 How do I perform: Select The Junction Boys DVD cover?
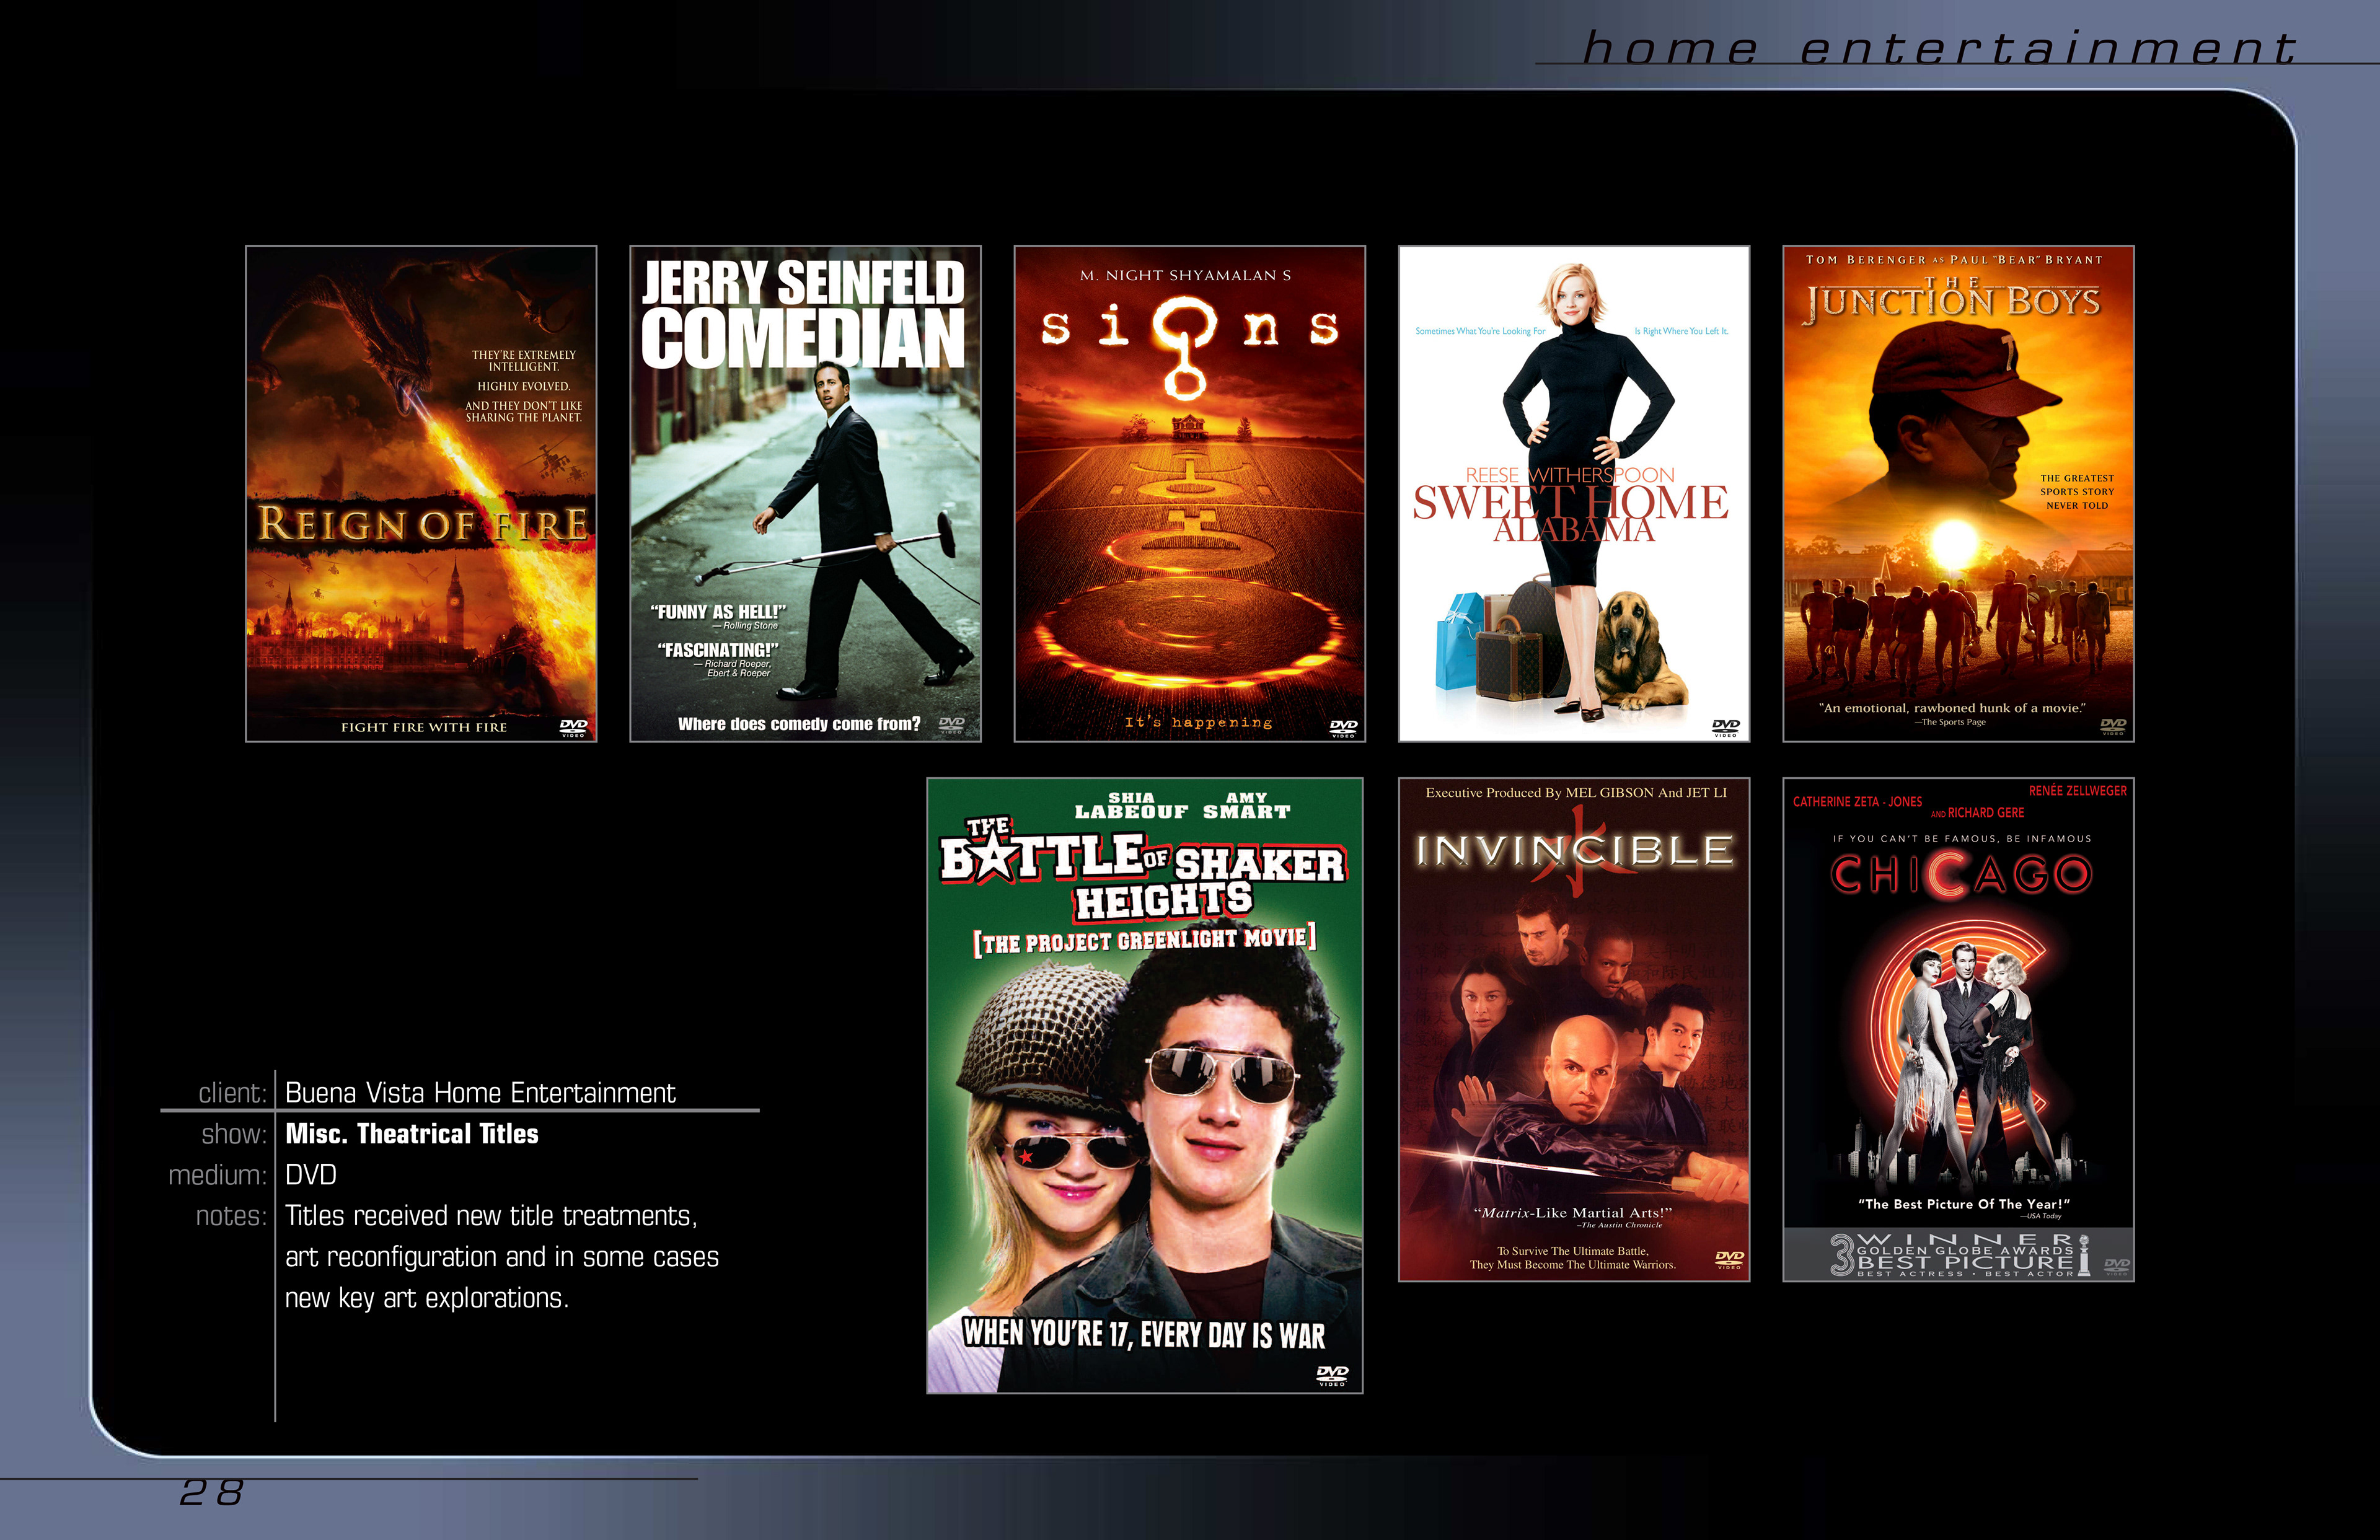click(1957, 493)
